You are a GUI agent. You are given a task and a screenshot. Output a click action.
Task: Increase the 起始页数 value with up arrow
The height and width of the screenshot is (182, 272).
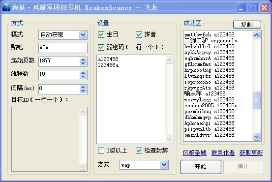83,60
